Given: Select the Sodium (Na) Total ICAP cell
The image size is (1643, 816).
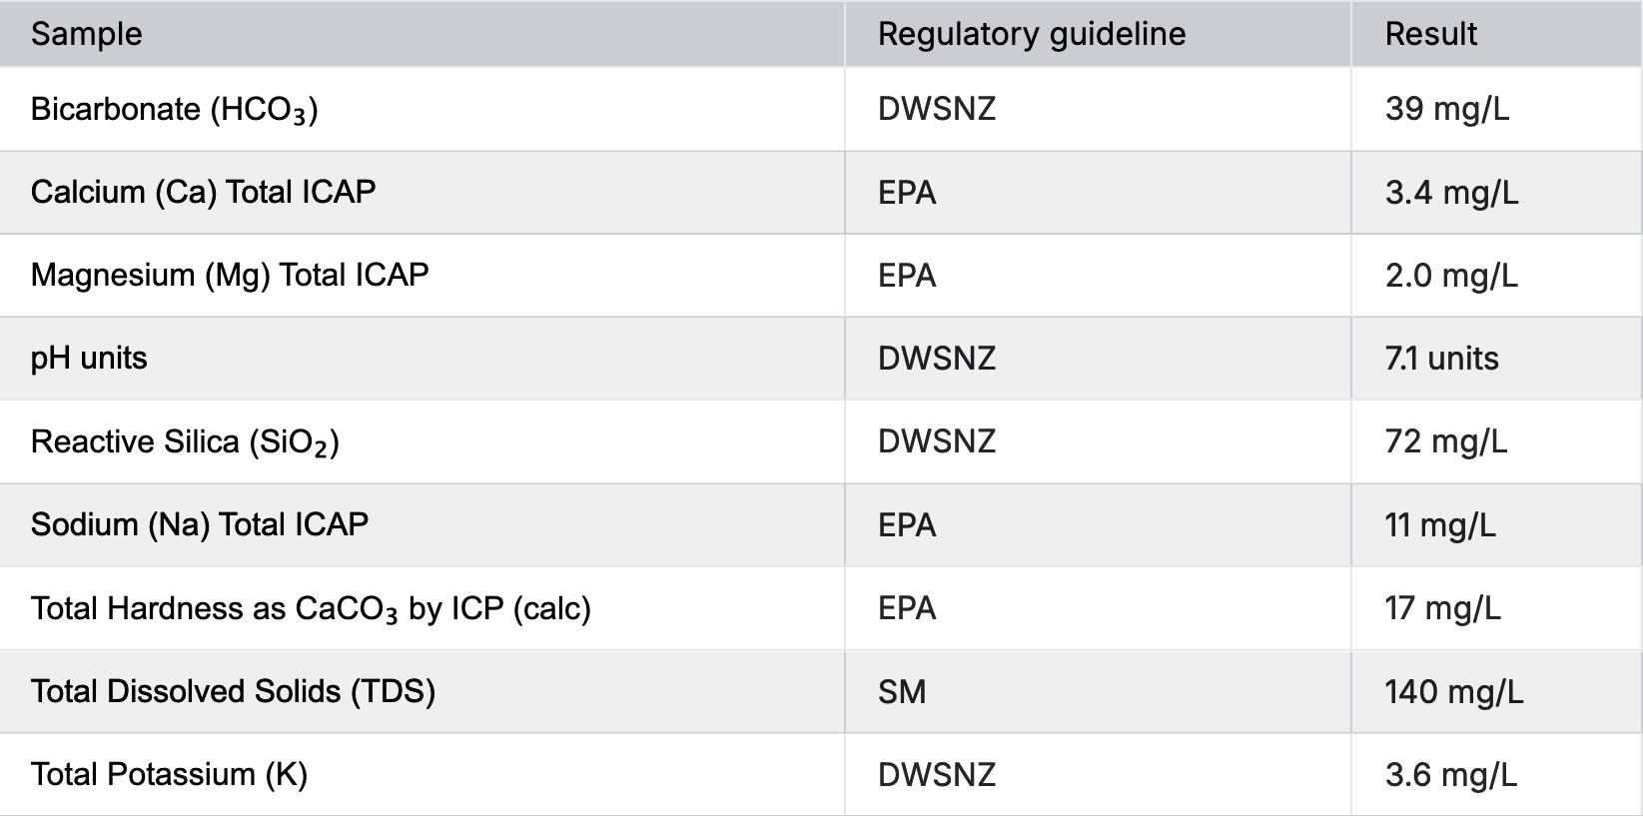Looking at the screenshot, I should point(200,524).
